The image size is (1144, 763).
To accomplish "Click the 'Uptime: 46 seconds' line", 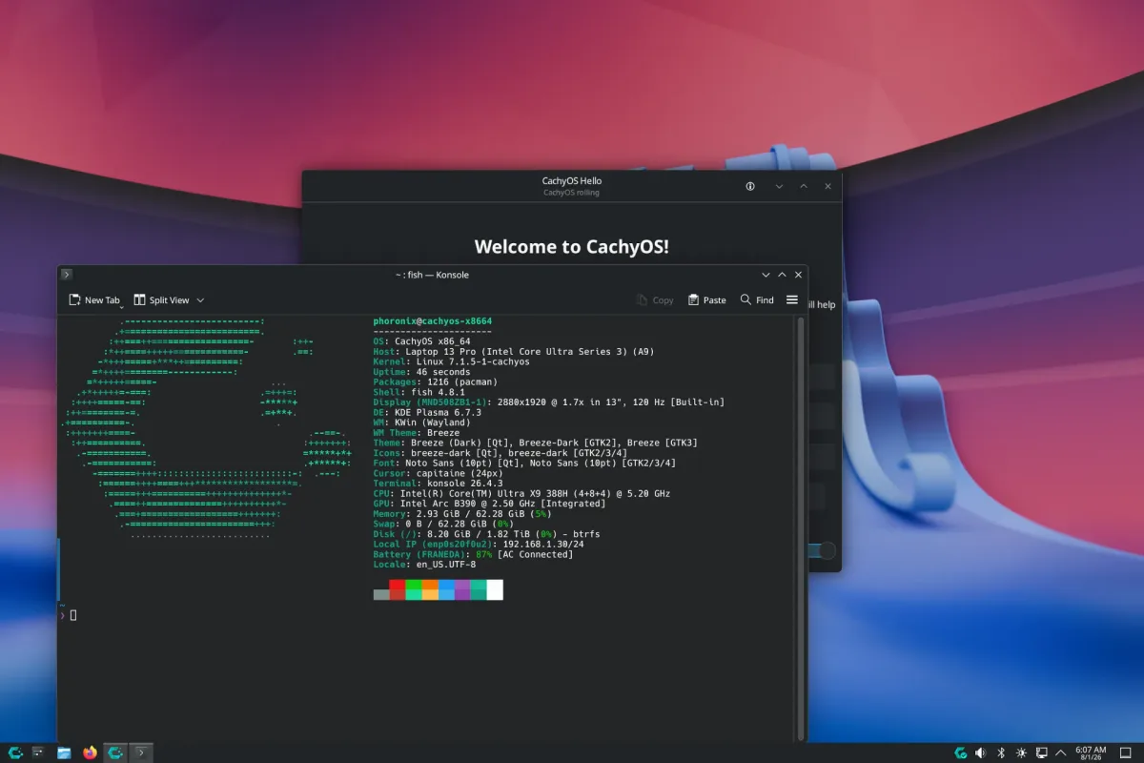I will pos(421,372).
